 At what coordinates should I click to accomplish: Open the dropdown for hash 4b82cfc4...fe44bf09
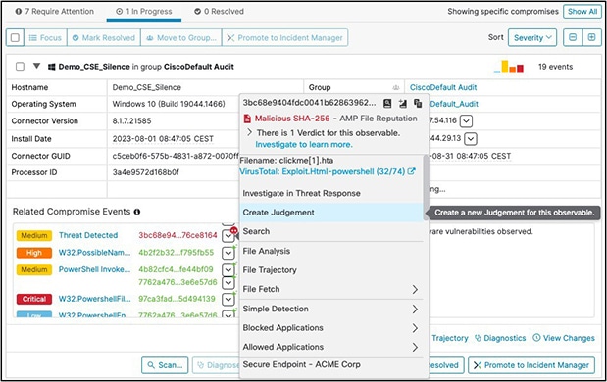(x=228, y=269)
